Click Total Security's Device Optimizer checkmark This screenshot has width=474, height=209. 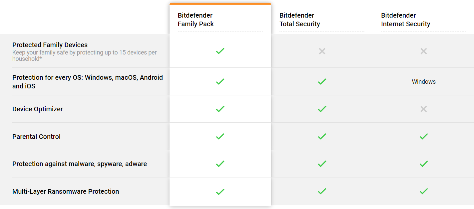[x=322, y=109]
